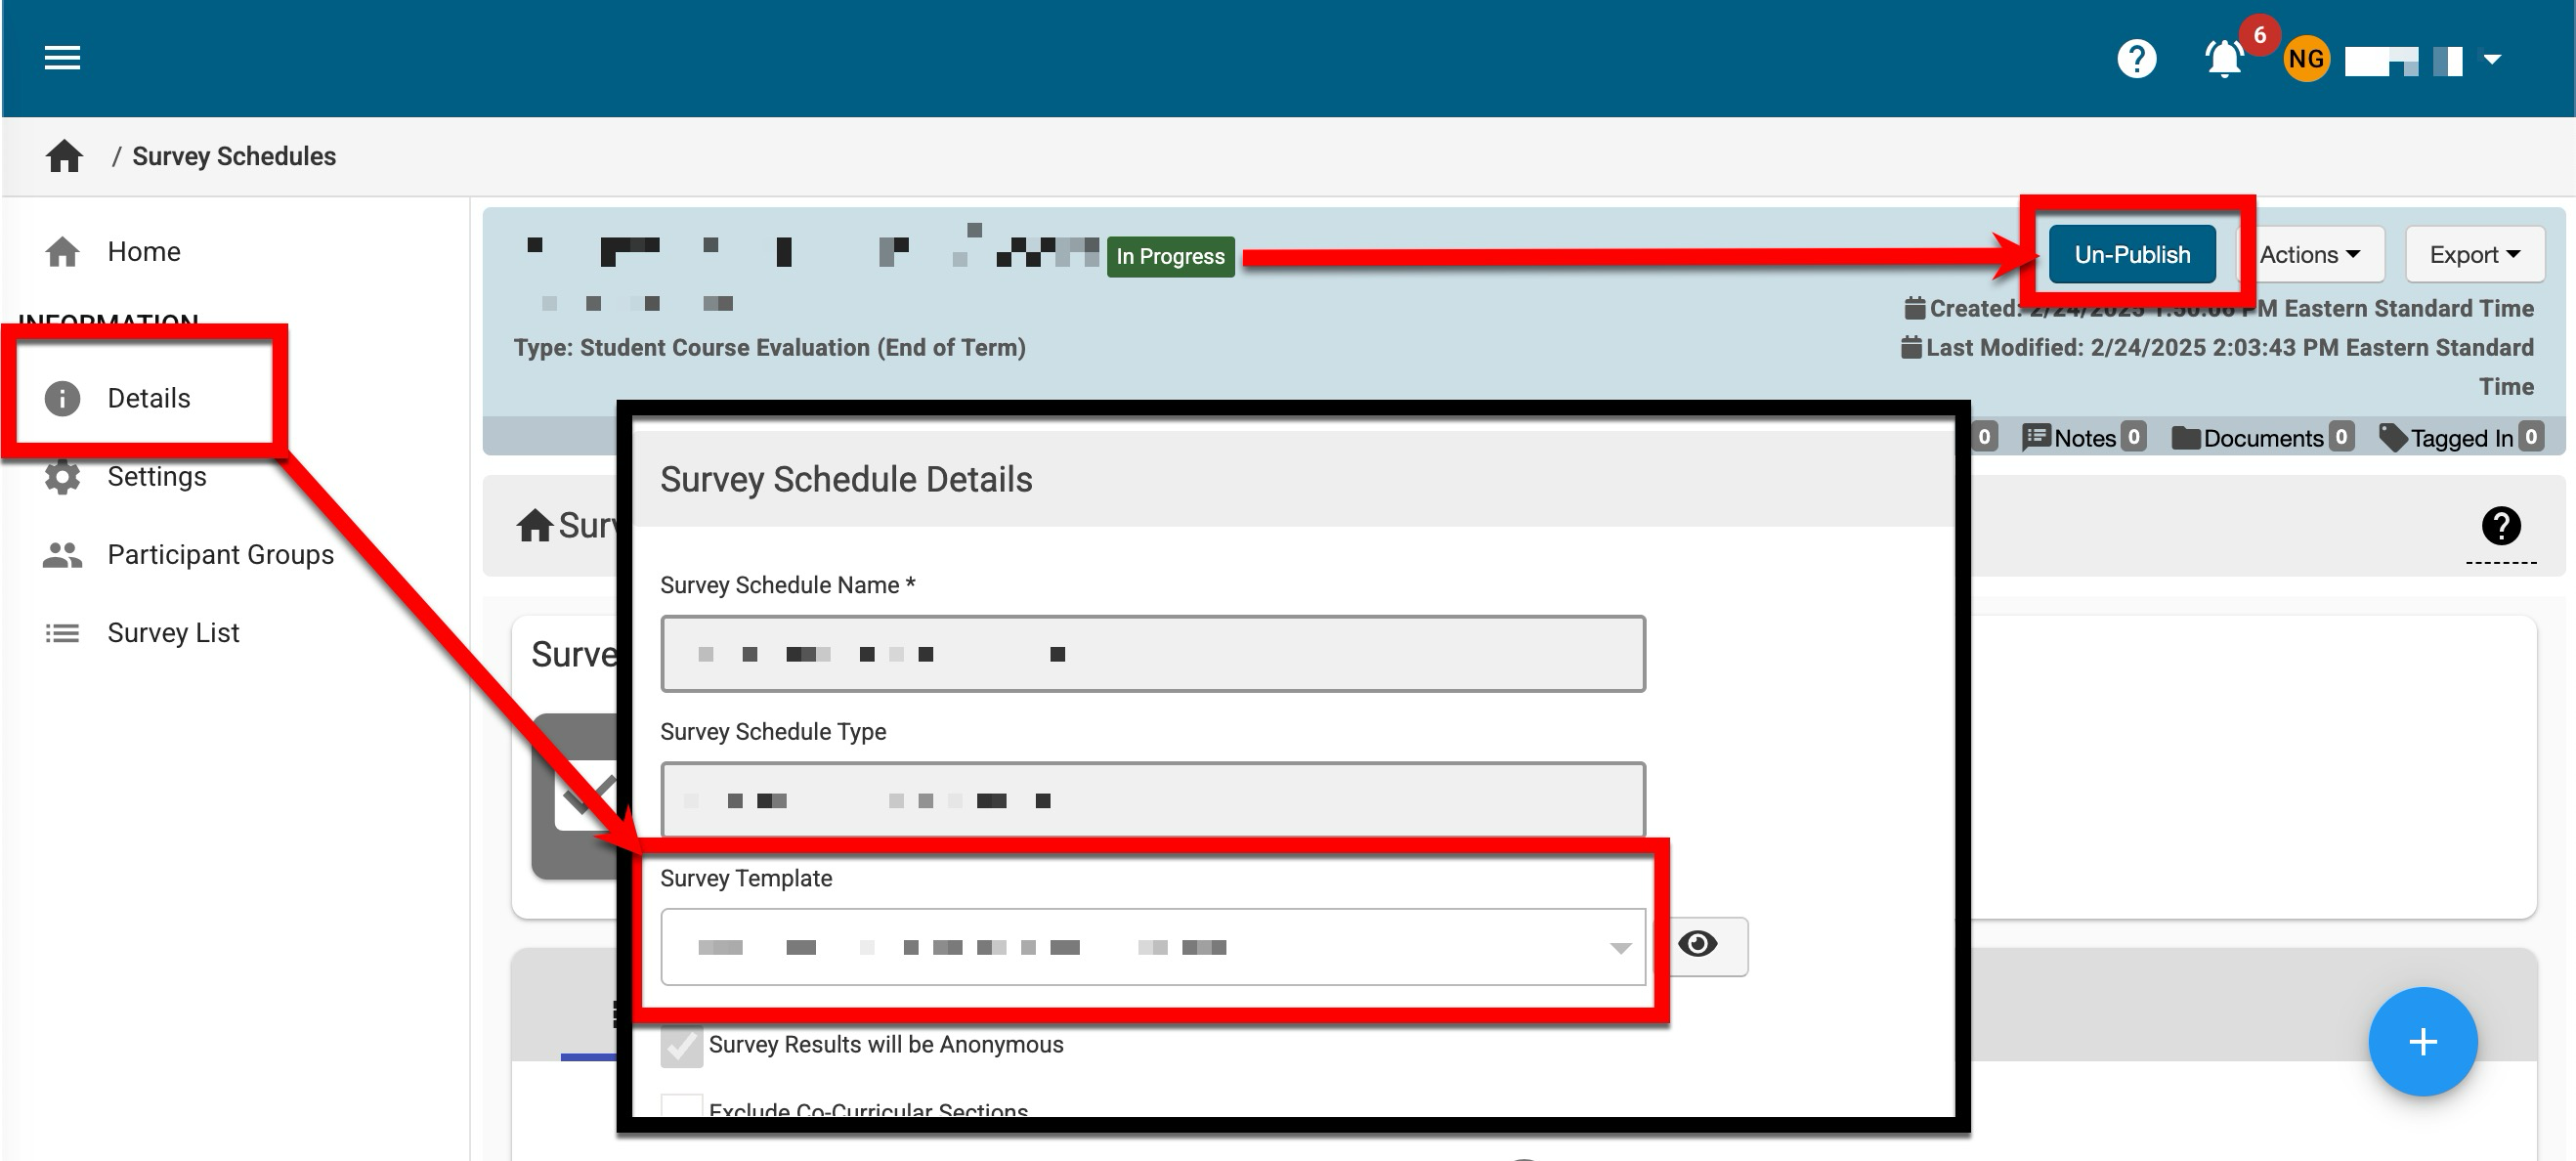
Task: Open the Export dropdown menu
Action: pos(2473,255)
